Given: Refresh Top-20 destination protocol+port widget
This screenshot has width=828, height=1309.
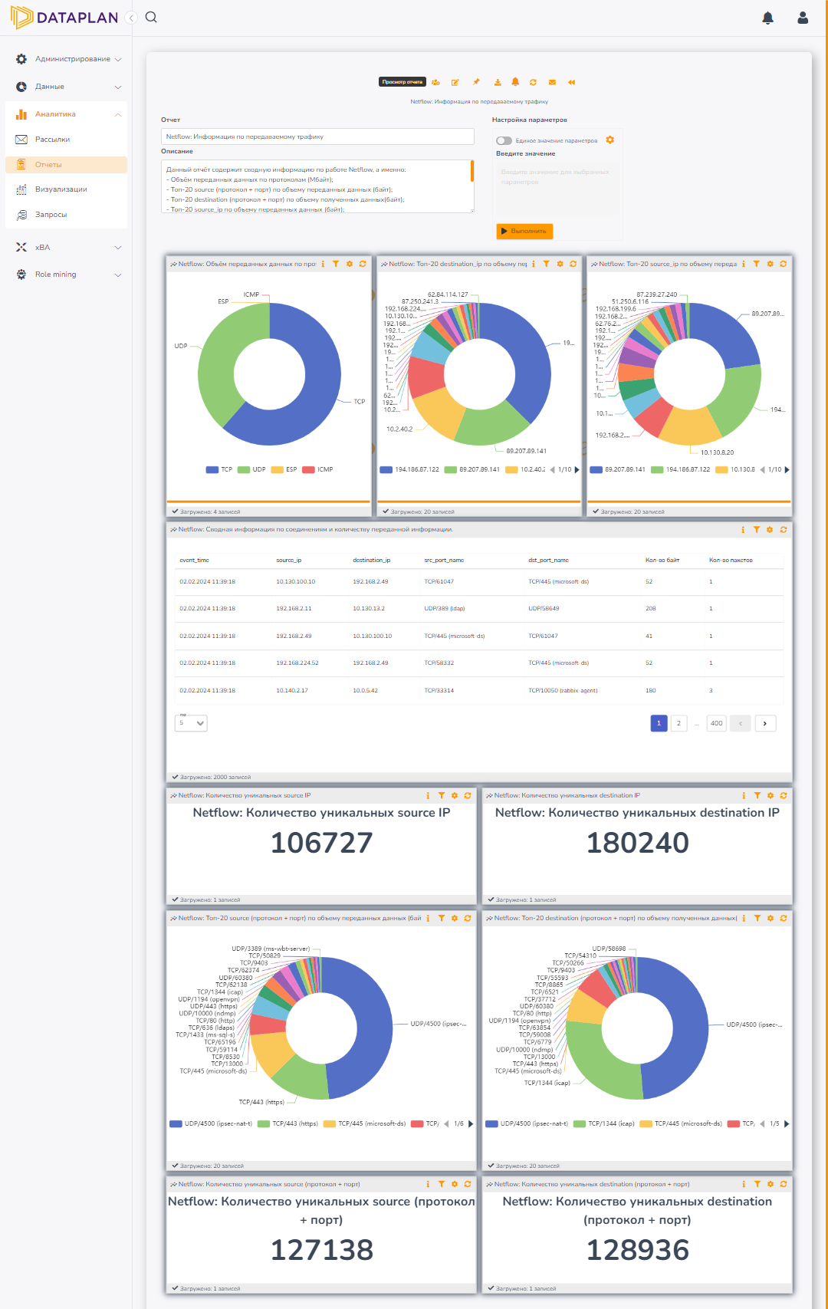Looking at the screenshot, I should point(784,918).
